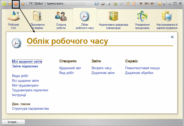Open Види робіт link
This screenshot has width=184, height=126.
[x=20, y=76]
